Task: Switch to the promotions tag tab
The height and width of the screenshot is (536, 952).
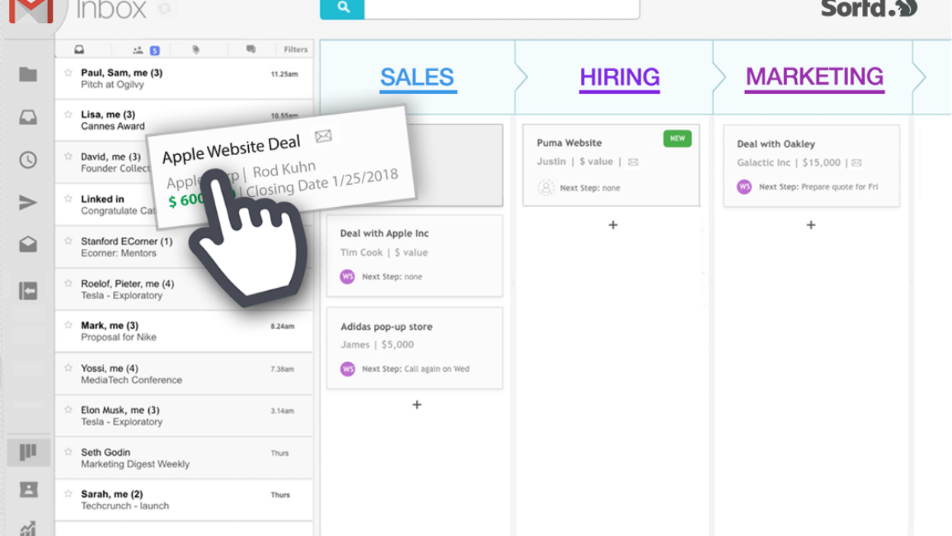Action: tap(196, 50)
